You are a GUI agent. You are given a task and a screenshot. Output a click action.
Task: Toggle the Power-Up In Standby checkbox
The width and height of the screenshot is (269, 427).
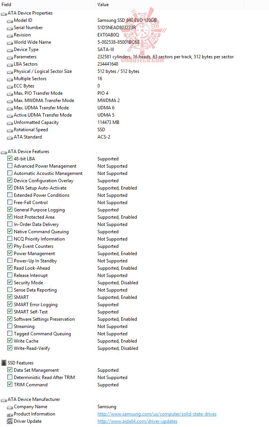(10, 260)
